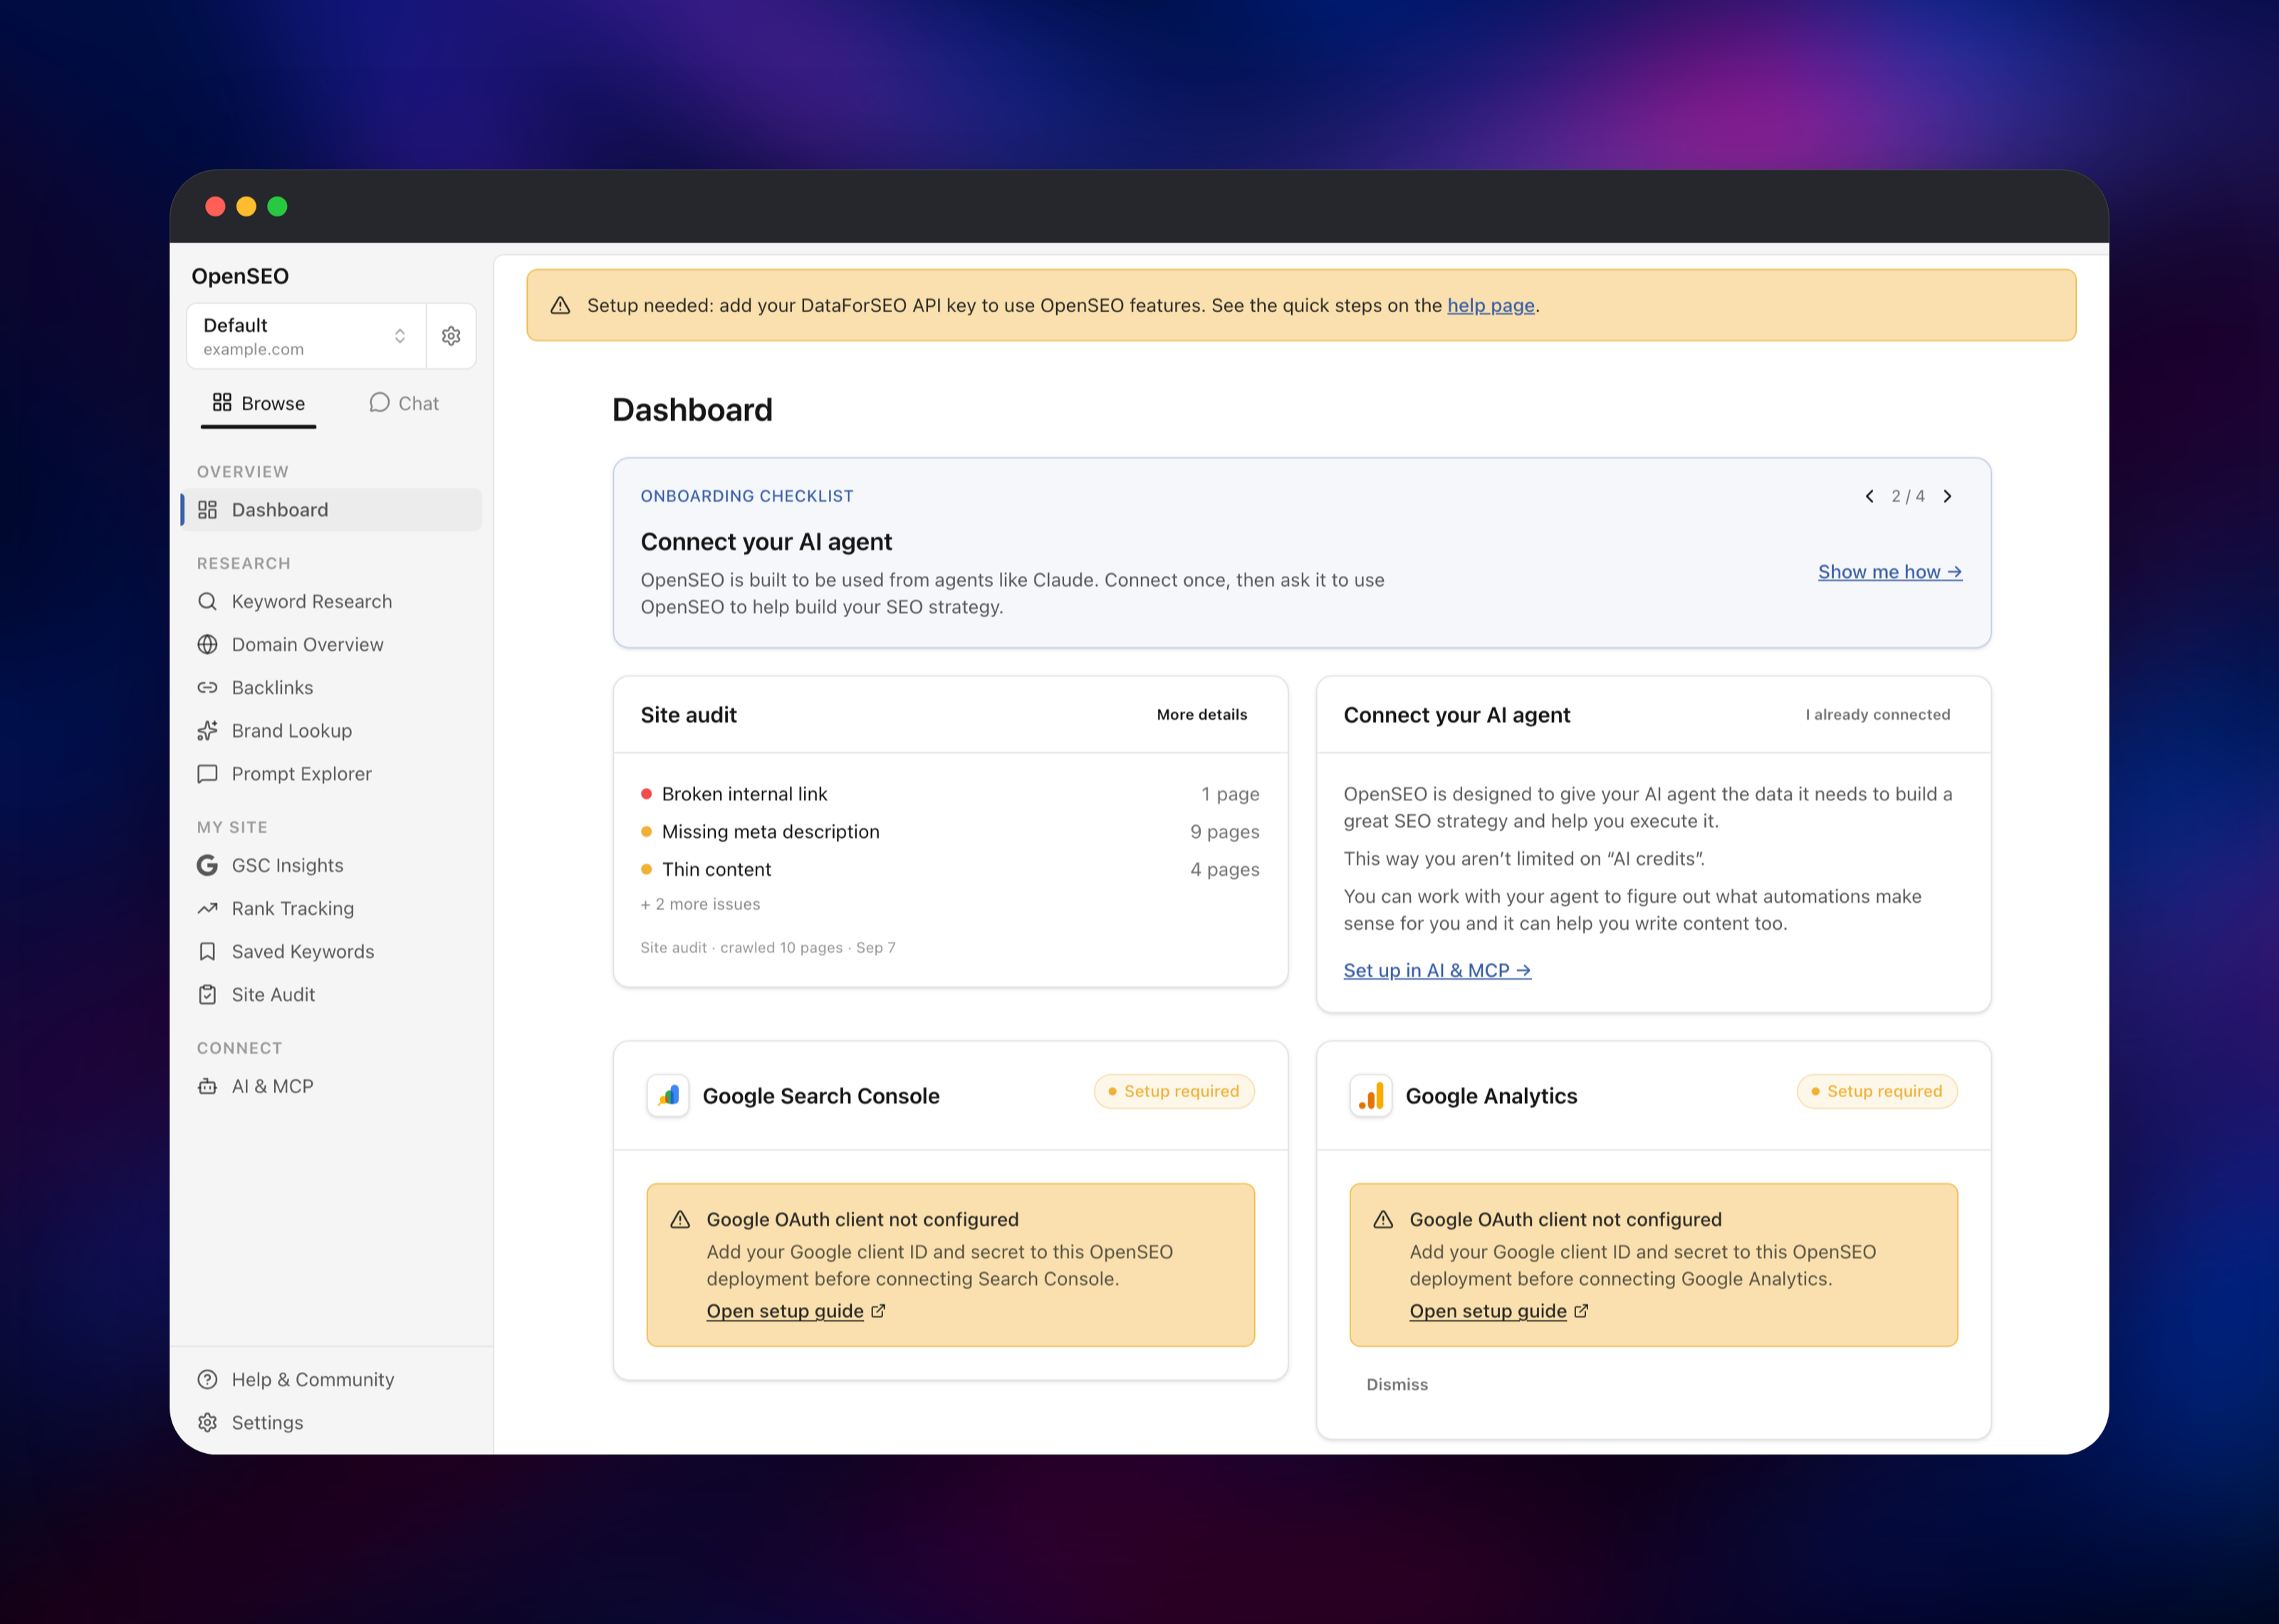Click Setup required badge for Search Console
The height and width of the screenshot is (1624, 2279).
1174,1091
